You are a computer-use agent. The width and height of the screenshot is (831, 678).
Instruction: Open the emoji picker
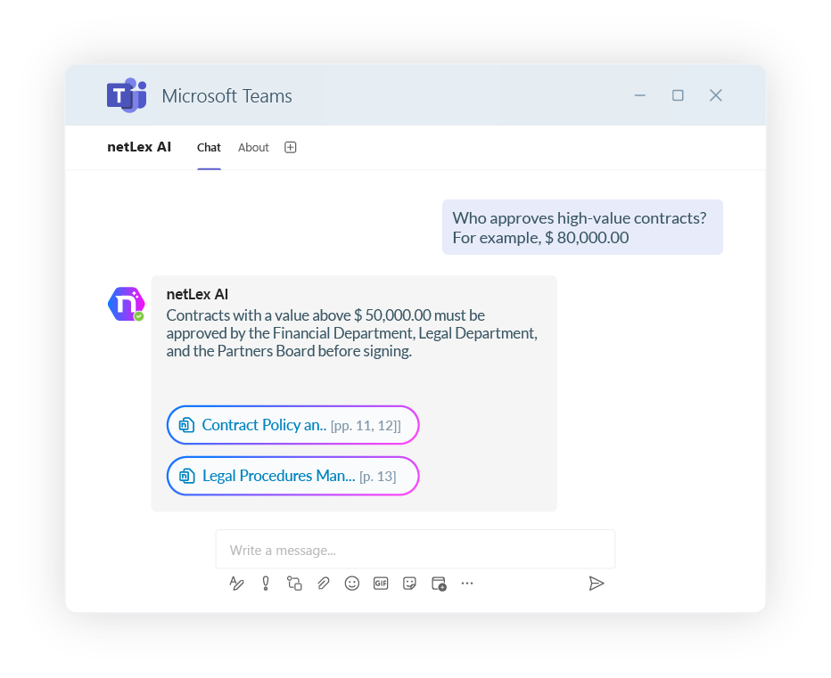pos(352,584)
